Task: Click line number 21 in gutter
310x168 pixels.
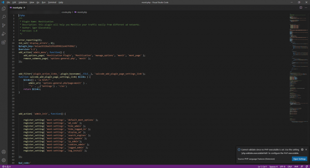Action: pos(13,77)
